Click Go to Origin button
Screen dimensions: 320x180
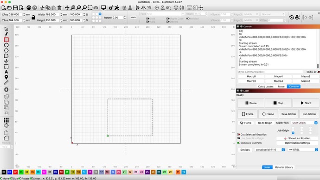click(x=265, y=123)
